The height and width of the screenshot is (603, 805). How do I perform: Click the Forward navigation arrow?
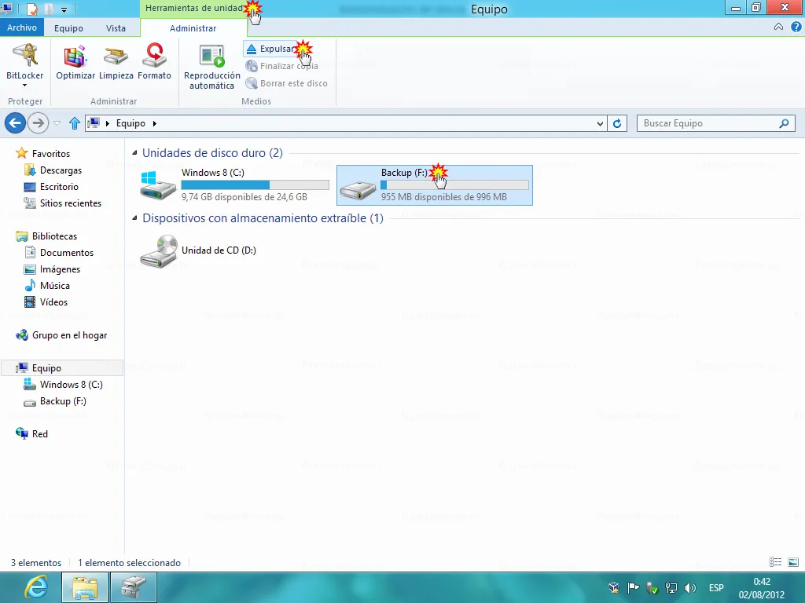(x=38, y=123)
